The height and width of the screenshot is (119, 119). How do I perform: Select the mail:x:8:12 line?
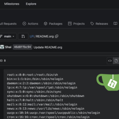tap(42, 104)
